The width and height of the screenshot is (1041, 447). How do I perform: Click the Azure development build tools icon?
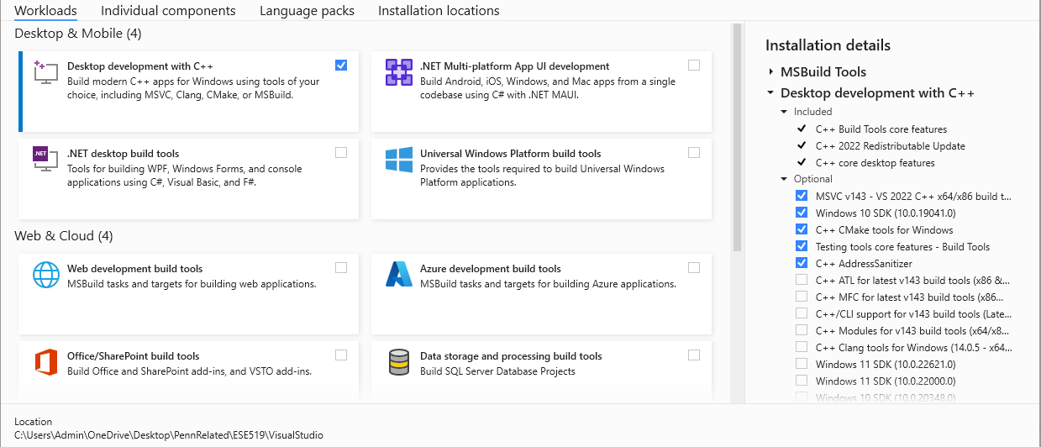tap(398, 275)
